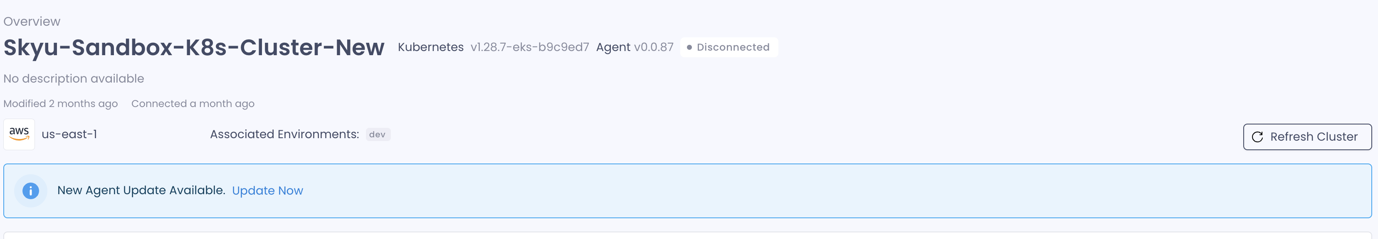Click the Skyu-Sandbox-K8s-Cluster-New title
The width and height of the screenshot is (1378, 239).
(194, 47)
